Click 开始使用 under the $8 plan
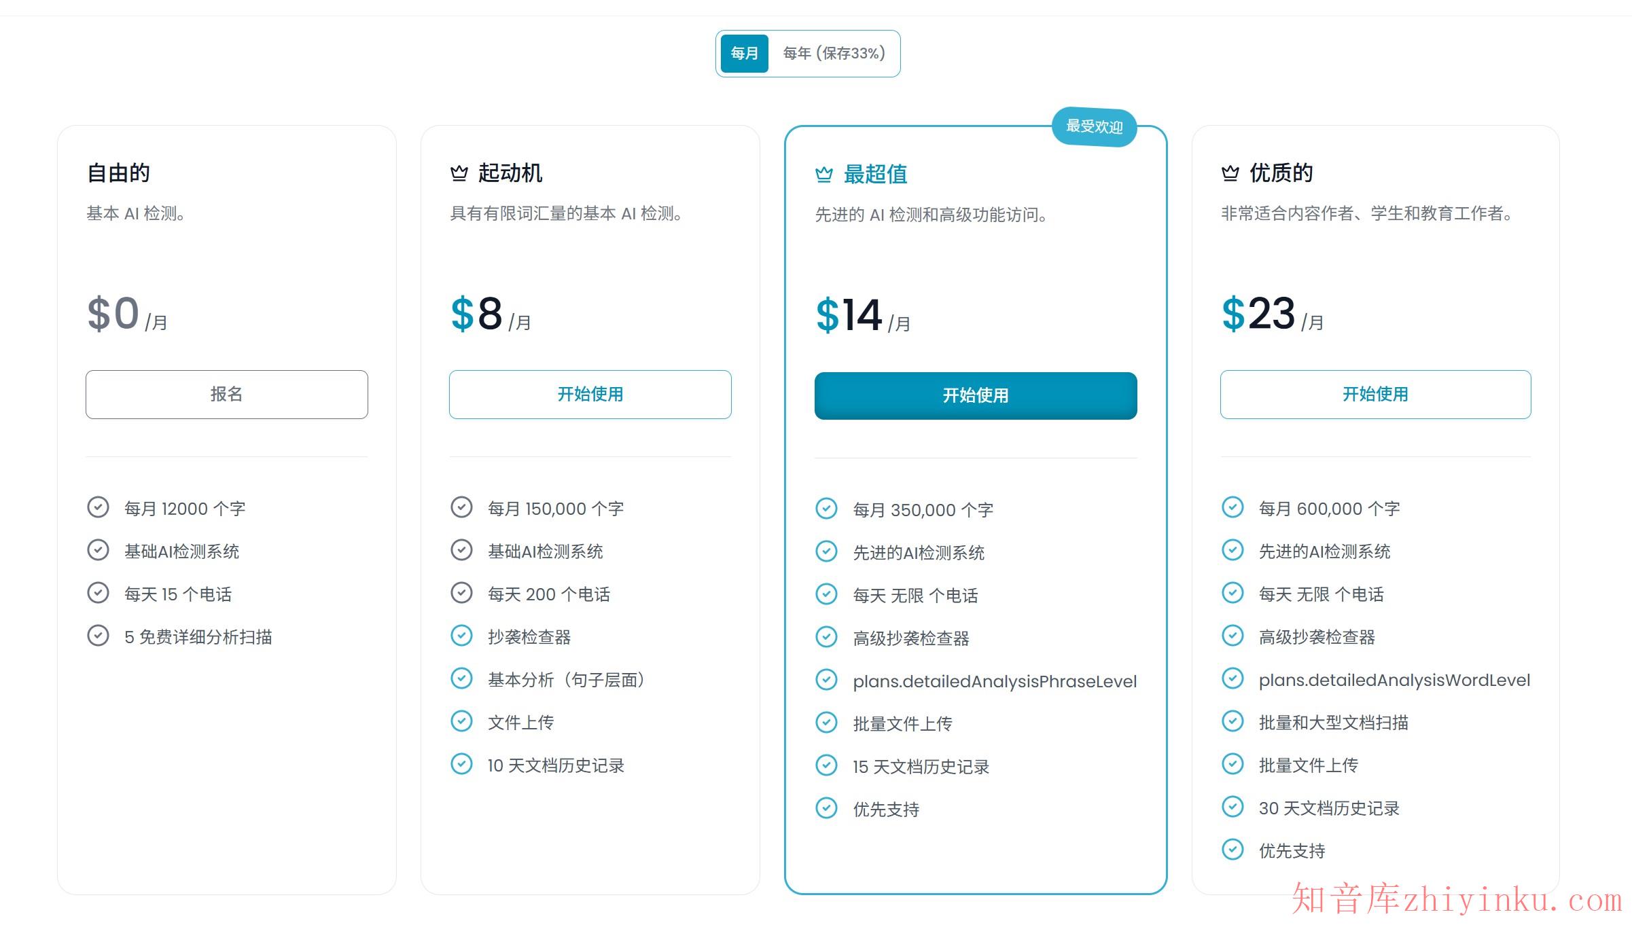Viewport: 1632px width, 925px height. (x=590, y=394)
